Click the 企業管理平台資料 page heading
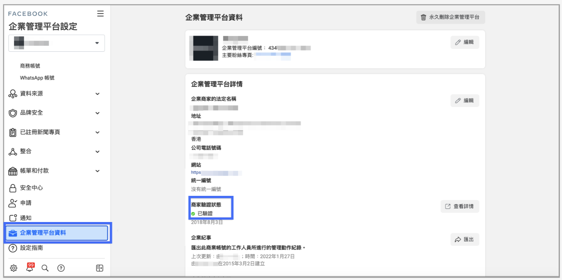Viewport: 562px width, 280px height. point(214,17)
